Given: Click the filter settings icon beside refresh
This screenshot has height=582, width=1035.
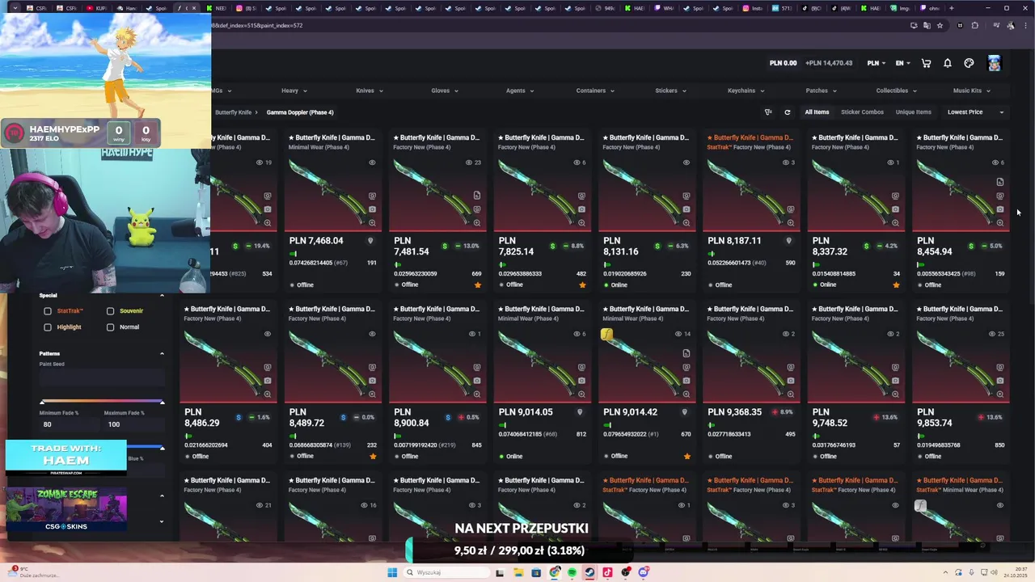Looking at the screenshot, I should point(768,112).
